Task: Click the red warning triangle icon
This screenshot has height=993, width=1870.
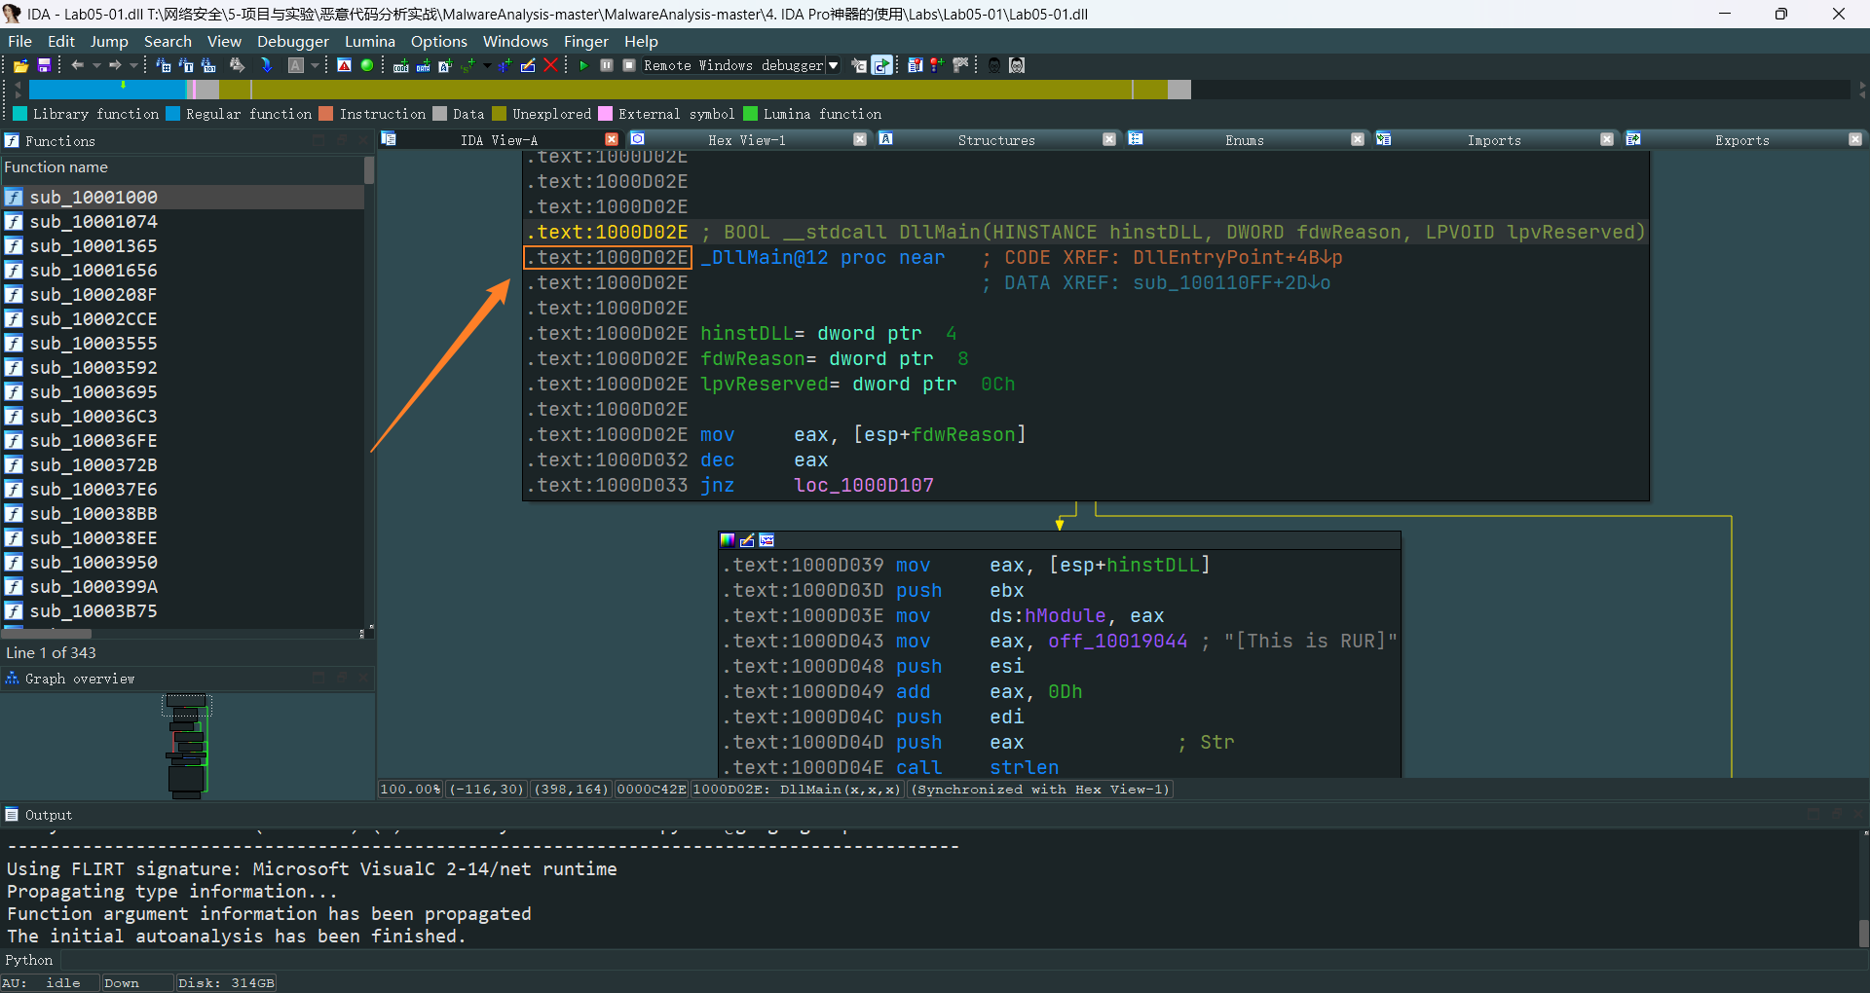Action: [x=344, y=65]
